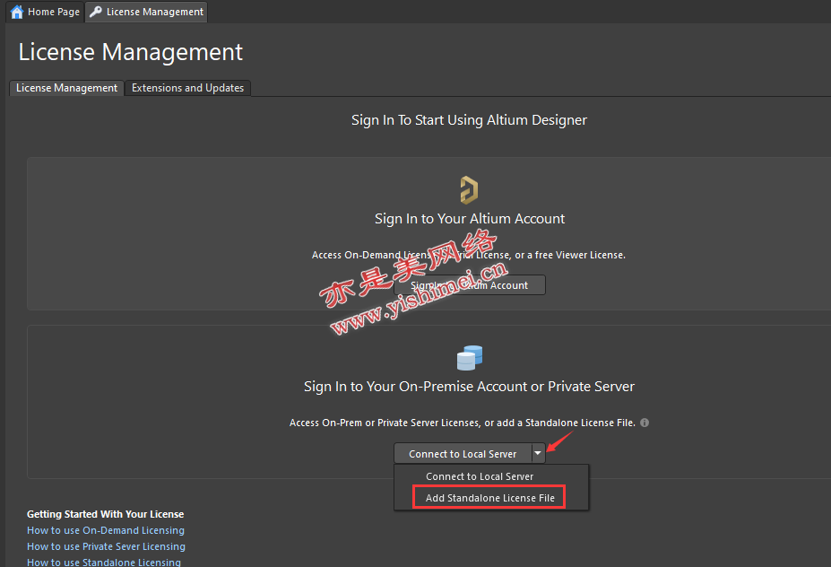Open How to use On-Demand Licensing link
This screenshot has width=831, height=567.
pos(106,530)
